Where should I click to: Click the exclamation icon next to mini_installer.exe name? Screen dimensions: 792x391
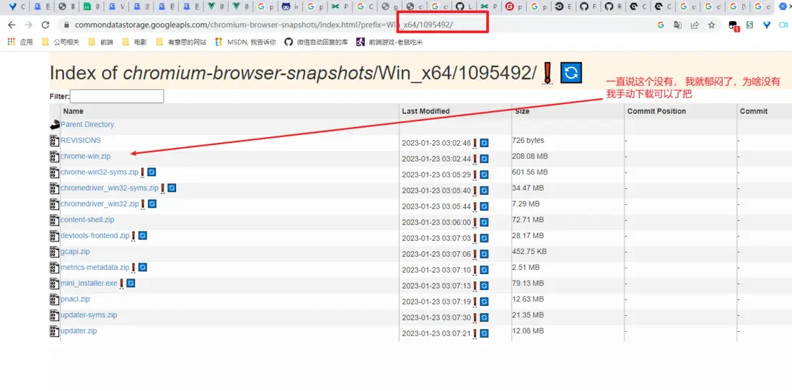(122, 284)
